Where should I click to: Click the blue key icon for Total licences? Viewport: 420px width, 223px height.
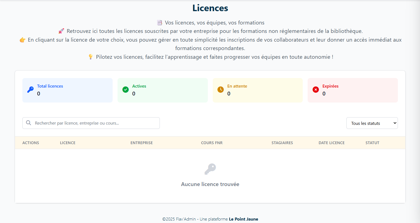coord(30,90)
